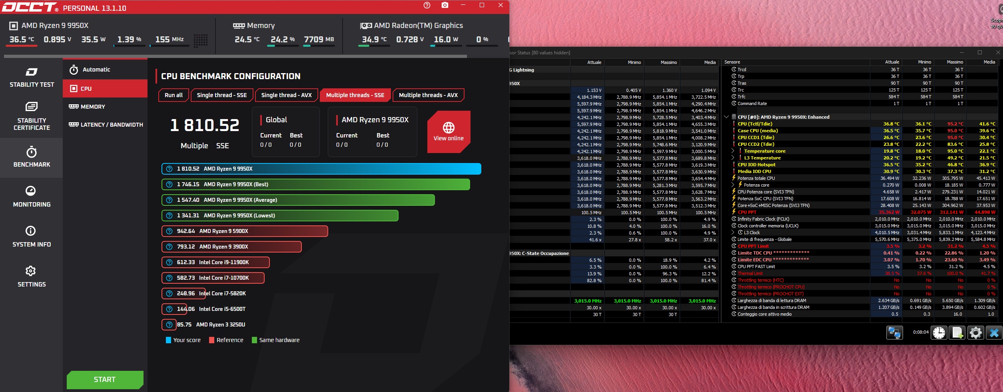Switch to Multiple threads - AVX tab
This screenshot has width=1003, height=392.
coord(428,95)
